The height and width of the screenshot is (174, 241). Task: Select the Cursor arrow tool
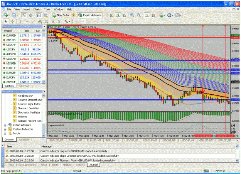pyautogui.click(x=6, y=22)
